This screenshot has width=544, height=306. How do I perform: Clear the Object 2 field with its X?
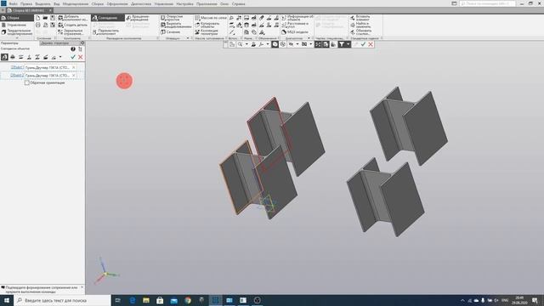74,76
